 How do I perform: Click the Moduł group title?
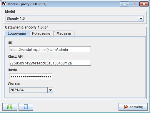[10, 11]
